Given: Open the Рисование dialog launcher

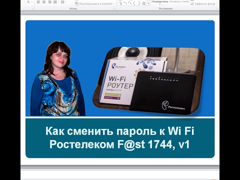Looking at the screenshot, I should click(x=217, y=9).
